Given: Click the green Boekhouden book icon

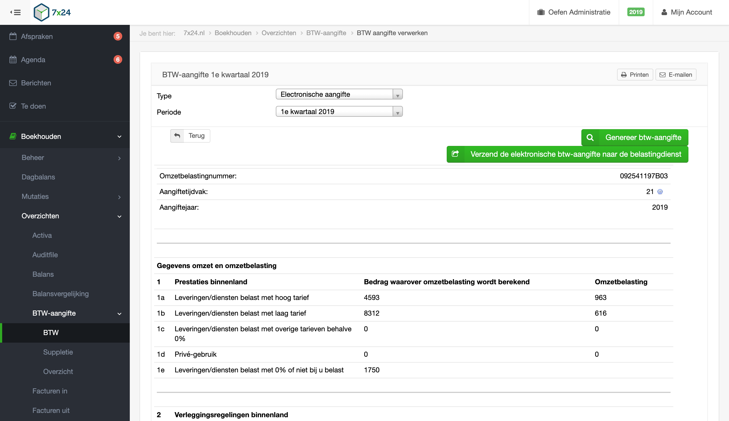Looking at the screenshot, I should [13, 136].
